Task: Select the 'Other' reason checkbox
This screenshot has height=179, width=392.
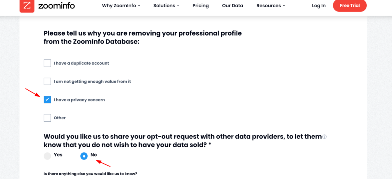Action: click(x=47, y=118)
